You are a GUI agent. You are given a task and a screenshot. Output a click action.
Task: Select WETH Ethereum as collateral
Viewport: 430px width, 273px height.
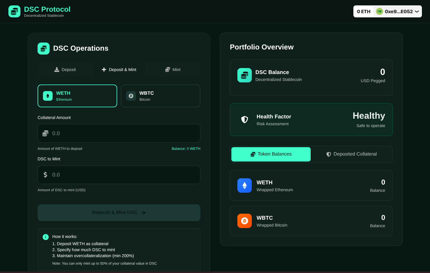click(77, 96)
